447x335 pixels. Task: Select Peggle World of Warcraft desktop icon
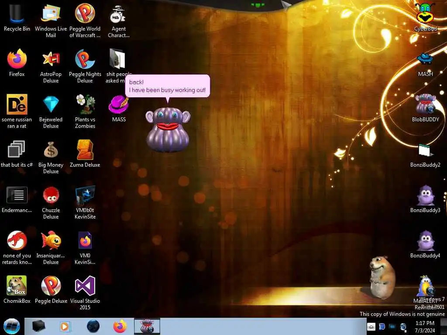point(85,21)
